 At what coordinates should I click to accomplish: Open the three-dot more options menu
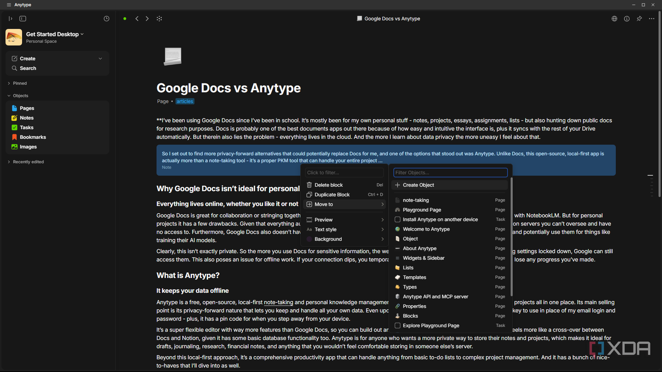point(652,19)
